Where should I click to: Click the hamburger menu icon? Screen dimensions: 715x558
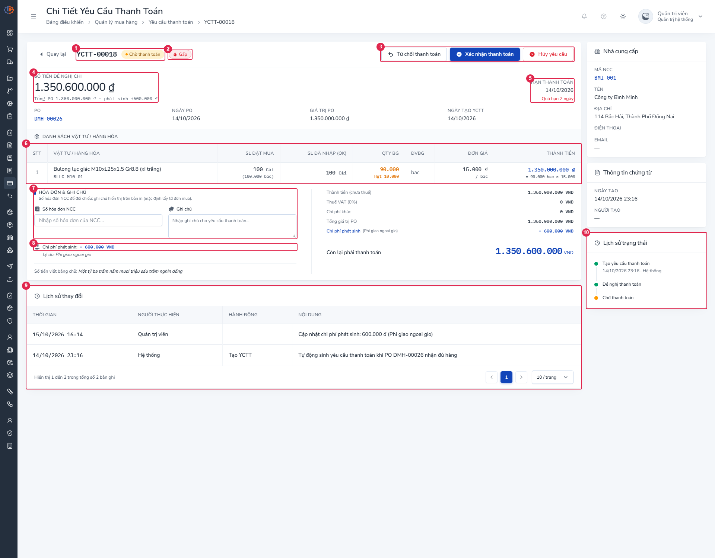pyautogui.click(x=34, y=16)
